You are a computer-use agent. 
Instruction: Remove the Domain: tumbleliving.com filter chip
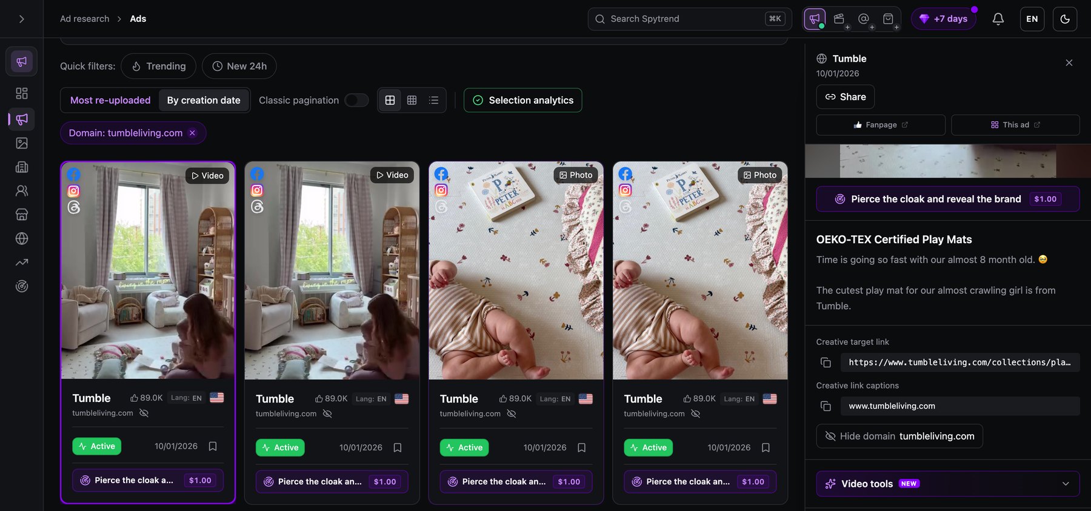pyautogui.click(x=192, y=133)
